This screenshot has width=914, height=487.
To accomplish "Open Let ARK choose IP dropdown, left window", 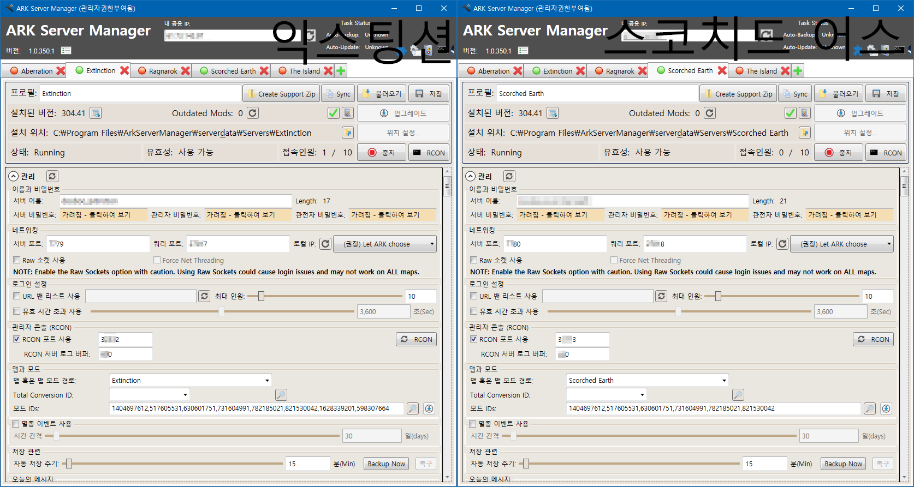I will [x=385, y=244].
